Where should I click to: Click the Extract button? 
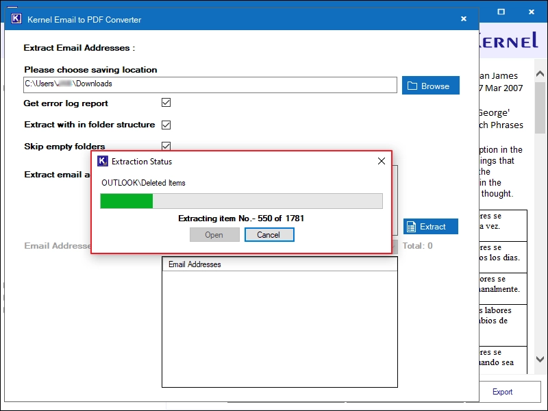431,227
